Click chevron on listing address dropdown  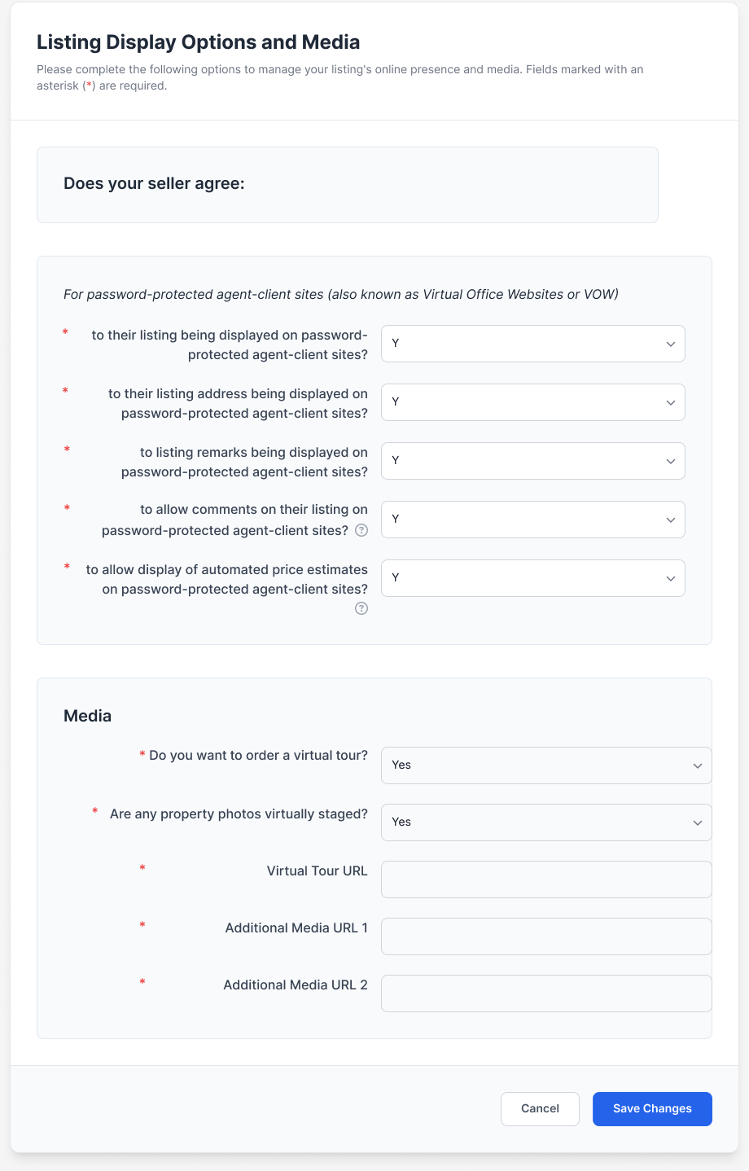click(671, 403)
